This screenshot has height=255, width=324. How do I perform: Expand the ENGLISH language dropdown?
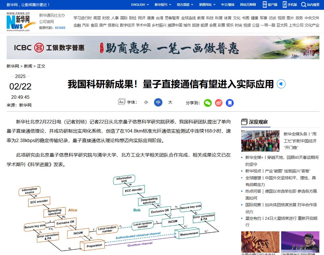[x=140, y=5]
